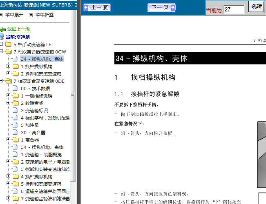Click page icon of 34 entry under 0DE

[15, 147]
